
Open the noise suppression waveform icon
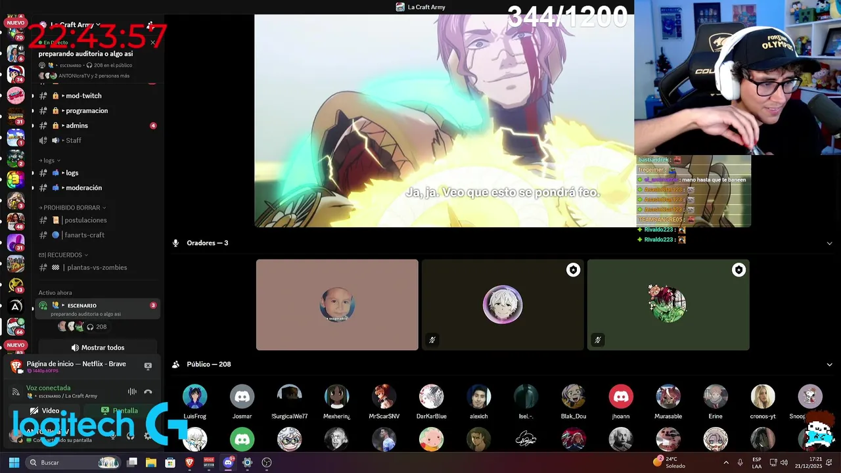click(x=132, y=392)
